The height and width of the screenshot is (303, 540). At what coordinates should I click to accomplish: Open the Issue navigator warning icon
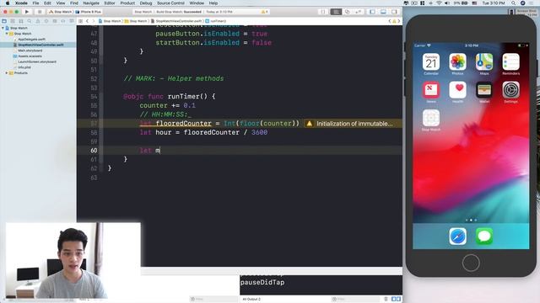(x=38, y=21)
